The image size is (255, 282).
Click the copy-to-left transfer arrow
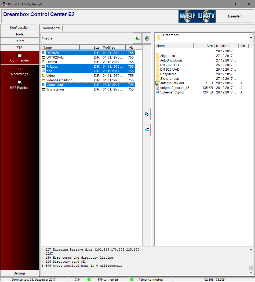(x=147, y=130)
